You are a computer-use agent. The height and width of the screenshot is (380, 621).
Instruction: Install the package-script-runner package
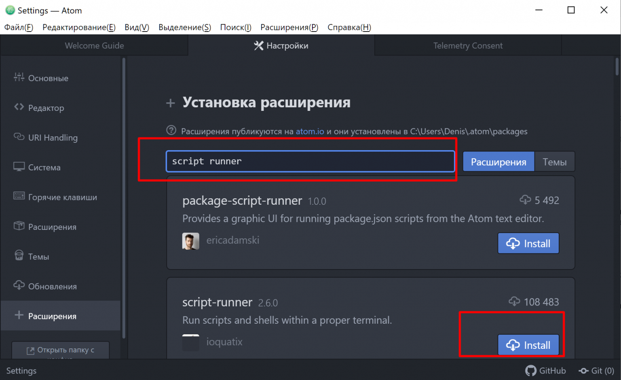tap(528, 243)
